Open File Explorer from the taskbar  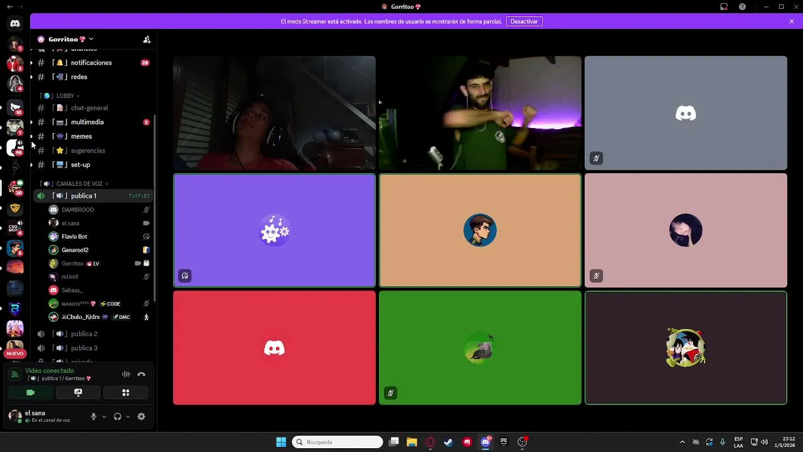coord(412,442)
